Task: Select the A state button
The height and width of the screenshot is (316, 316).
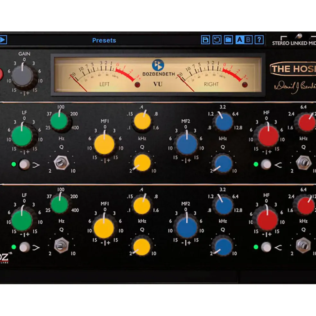Action: pyautogui.click(x=240, y=40)
